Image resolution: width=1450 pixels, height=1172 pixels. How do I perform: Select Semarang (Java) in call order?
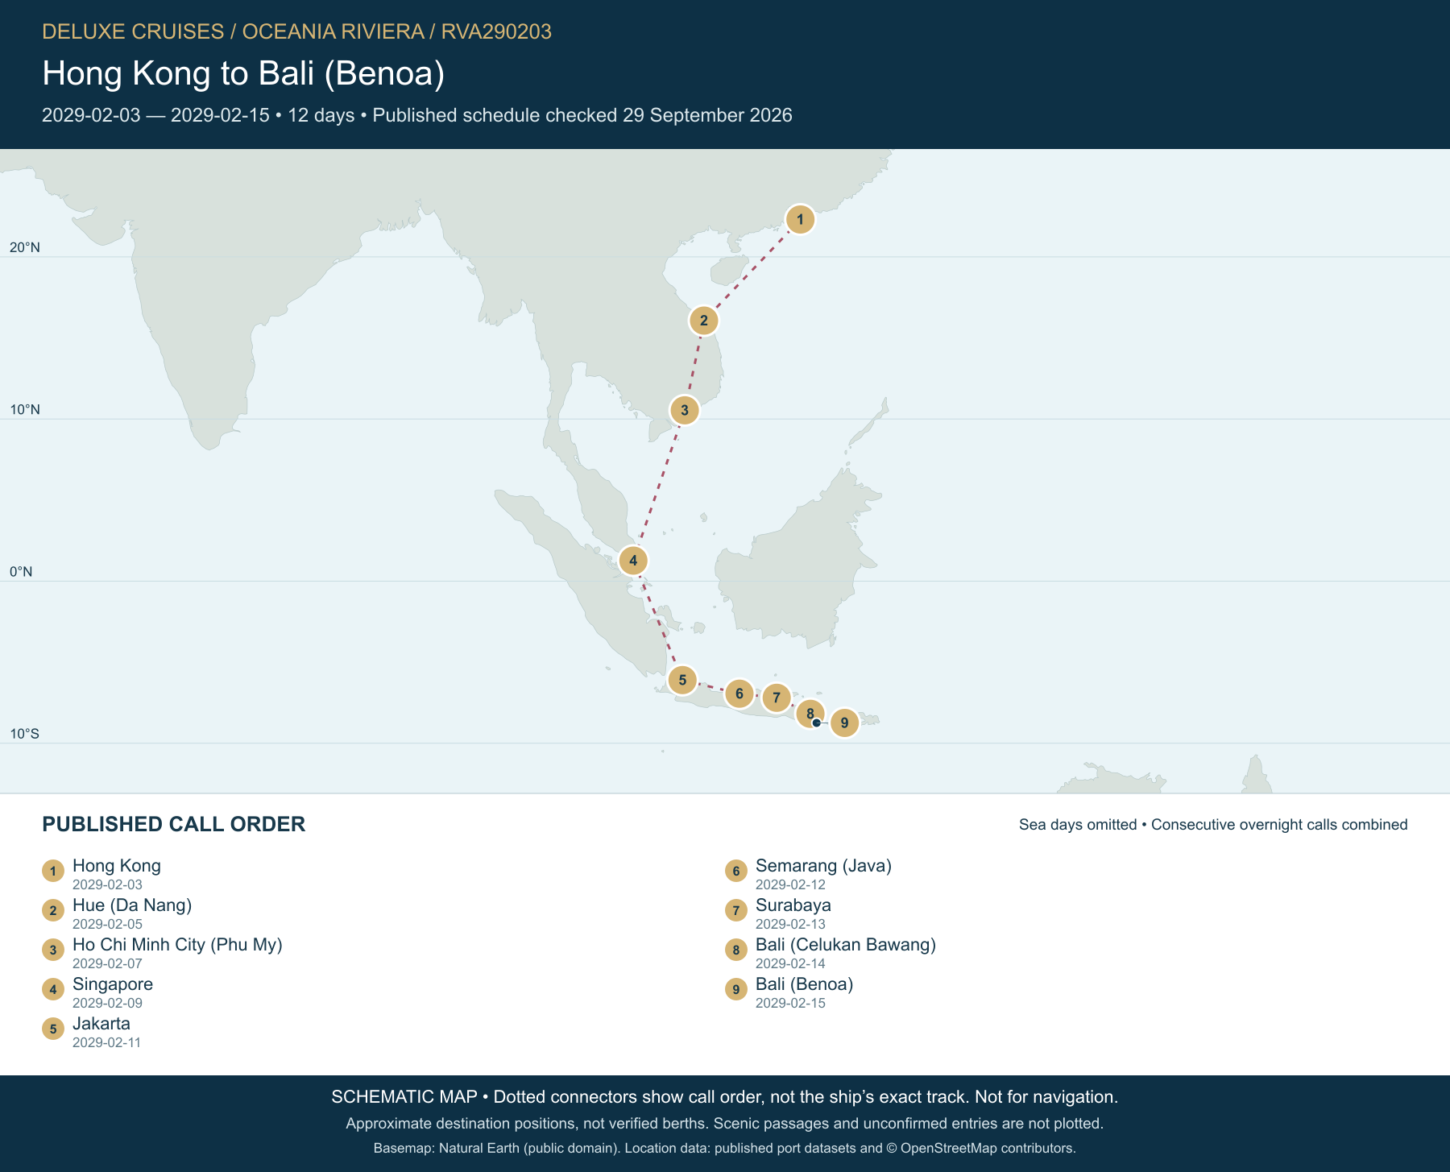[x=823, y=866]
